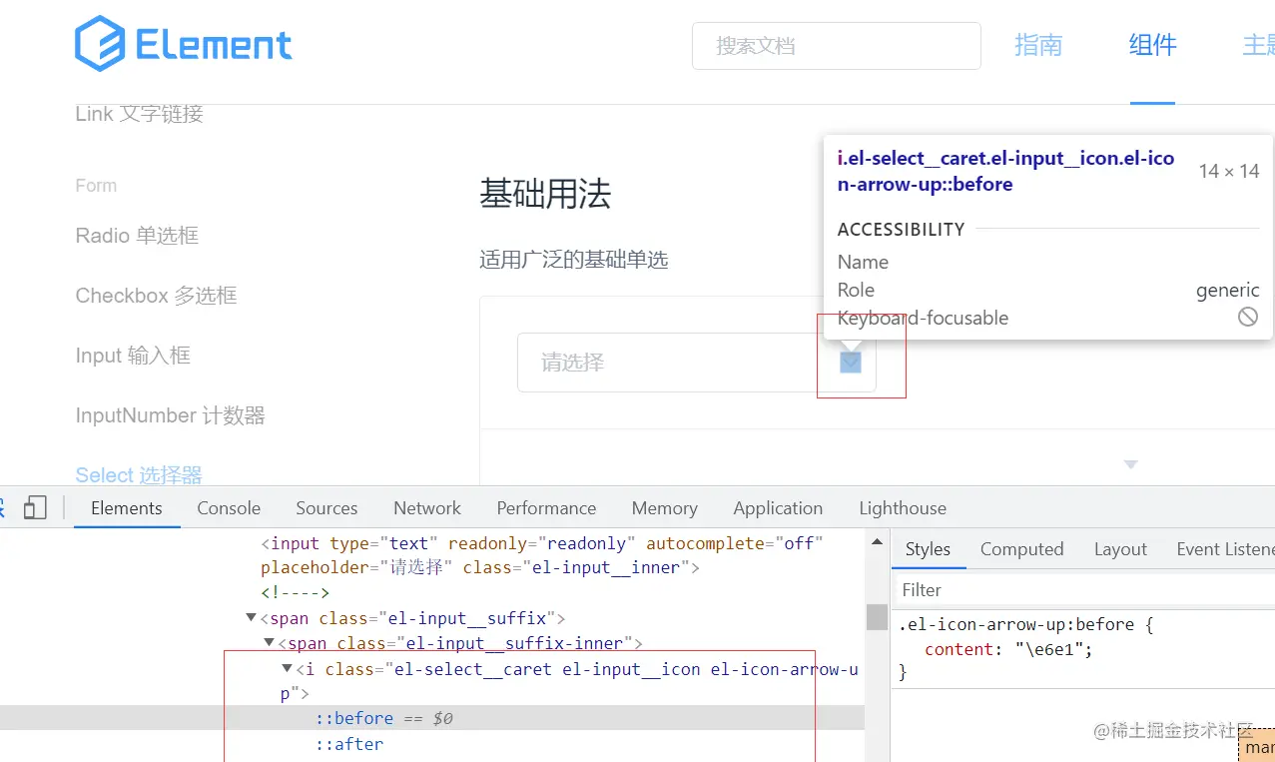Open Select 选择器 sidebar item

(139, 475)
